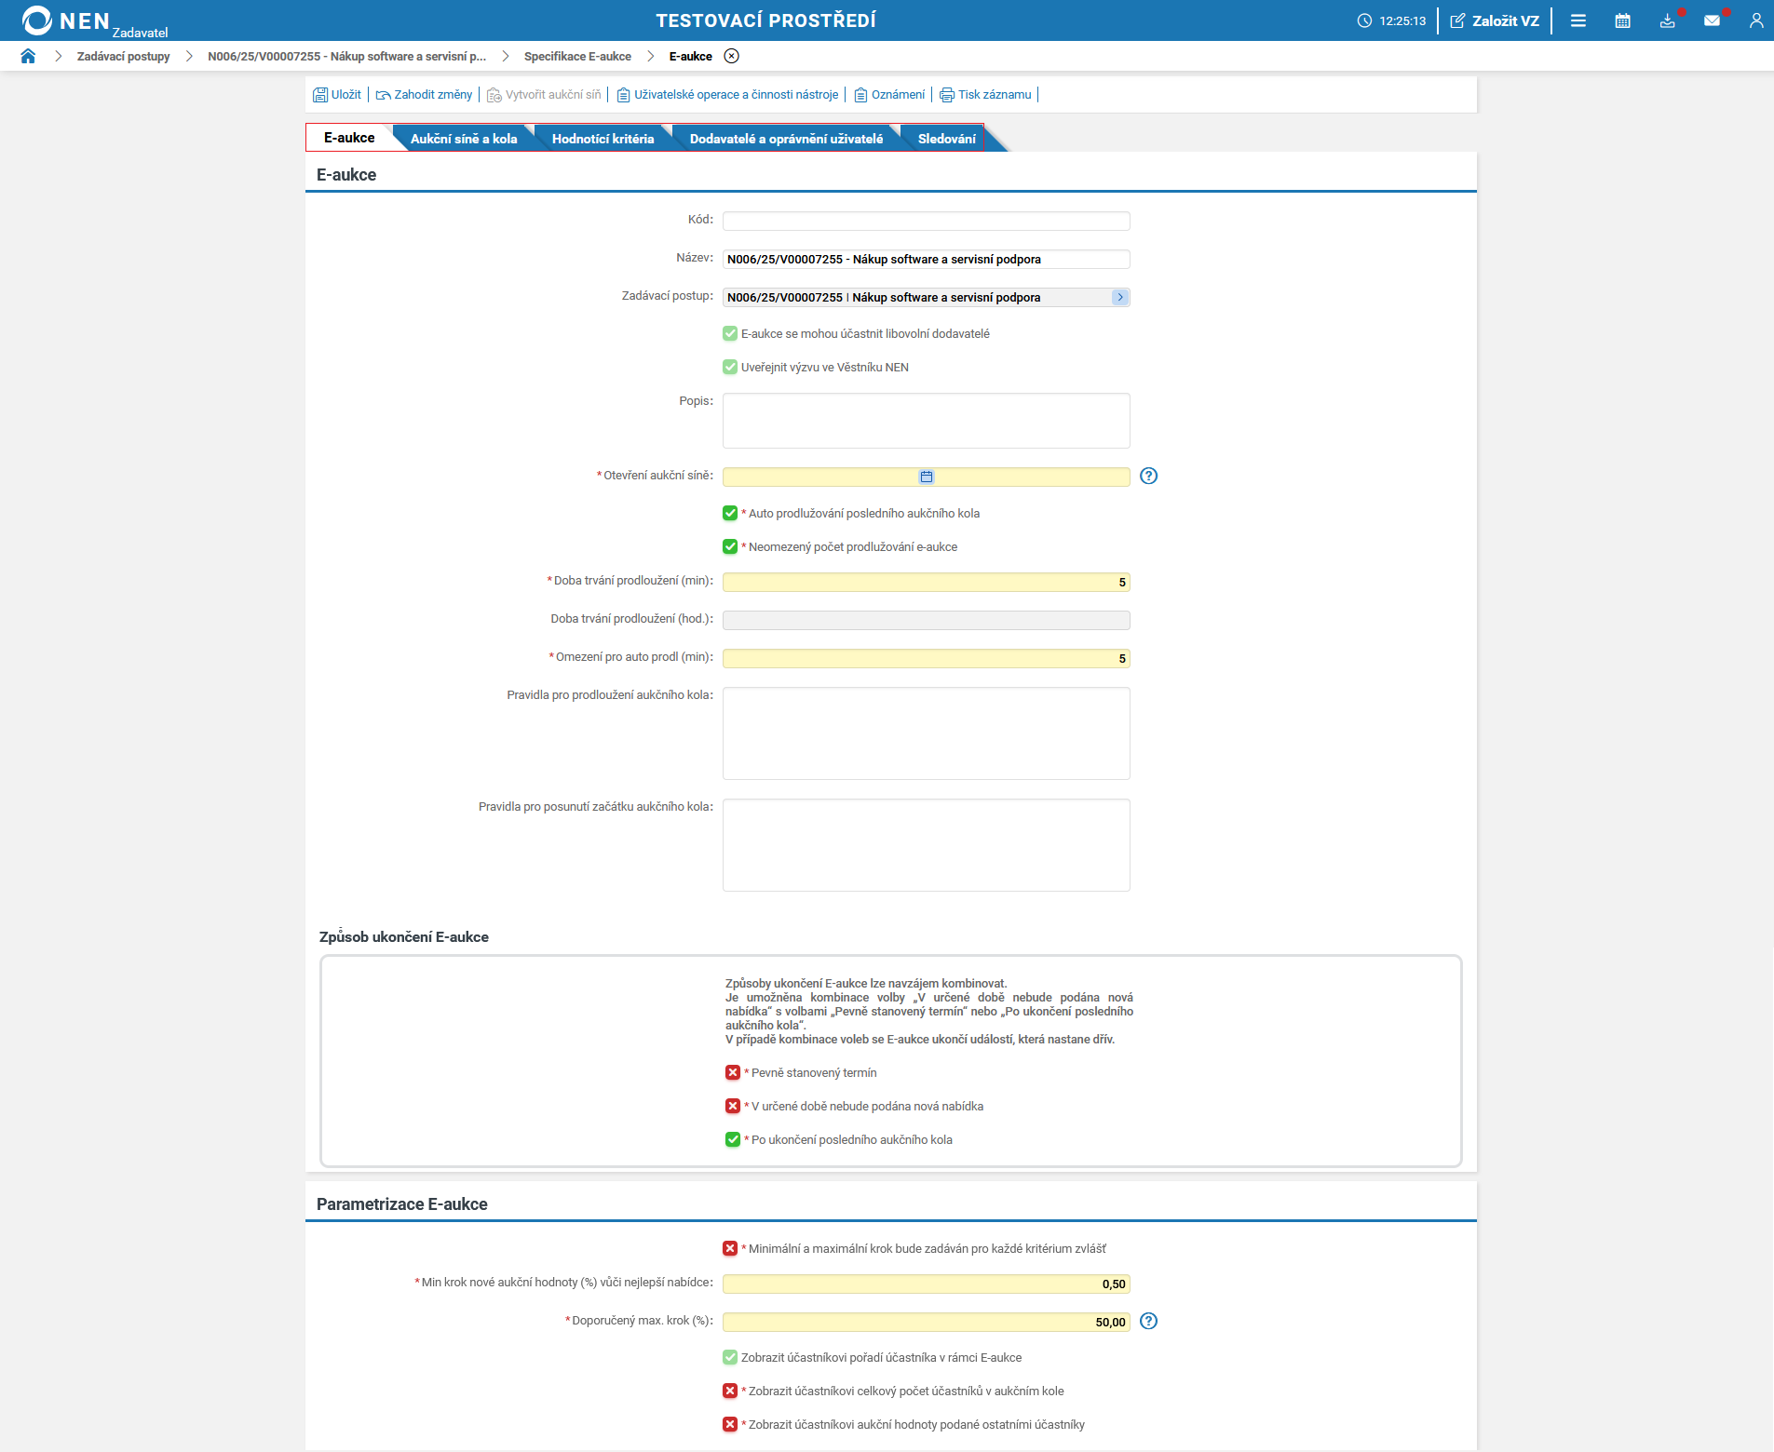The height and width of the screenshot is (1452, 1774).
Task: Click help icon next to Otevření aukční síně
Action: (1148, 476)
